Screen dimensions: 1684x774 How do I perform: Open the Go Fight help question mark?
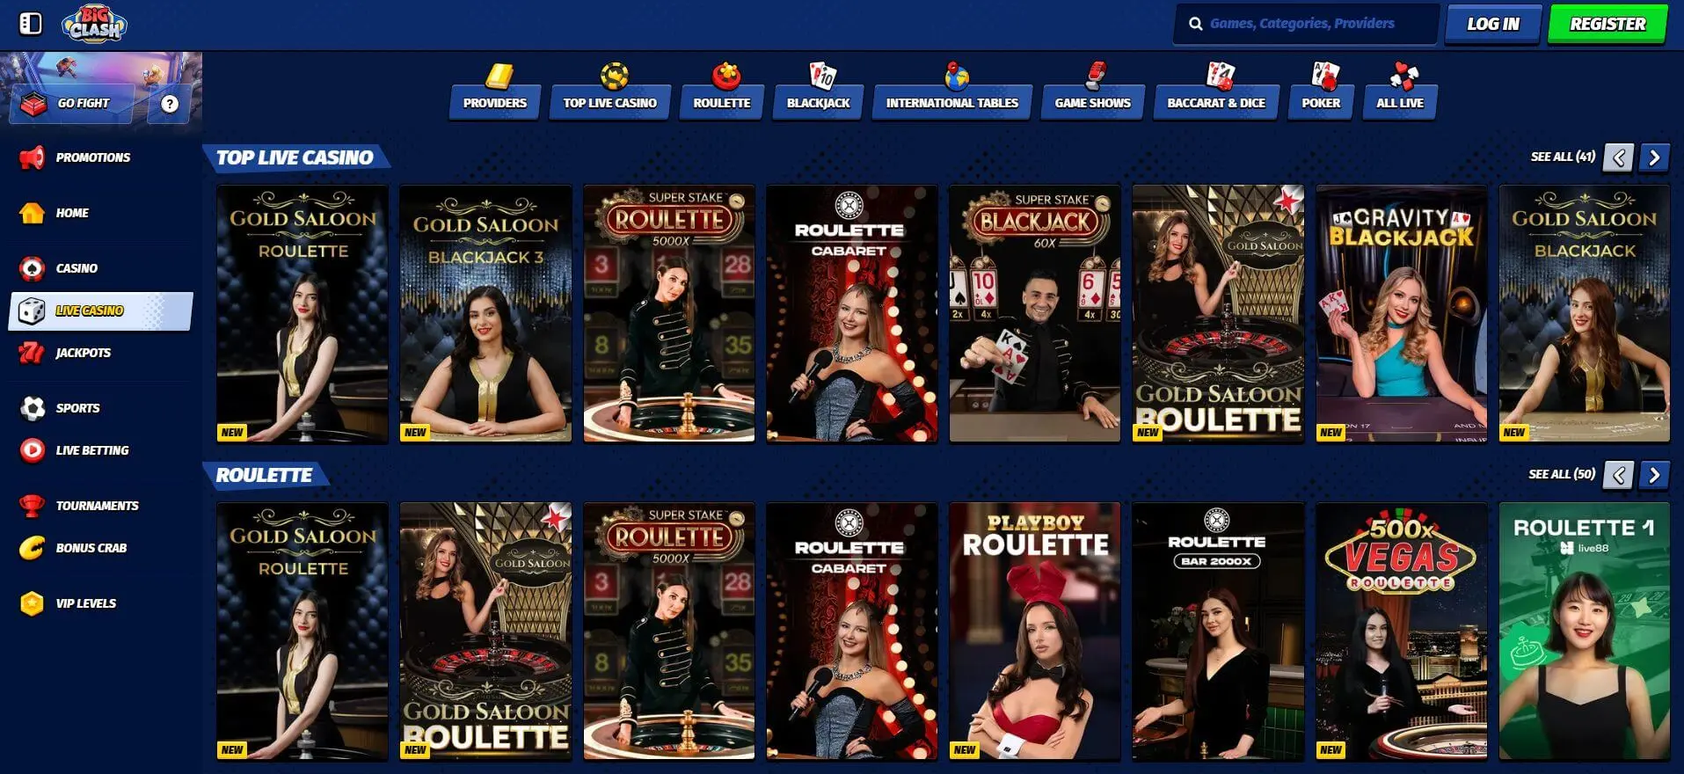tap(170, 104)
